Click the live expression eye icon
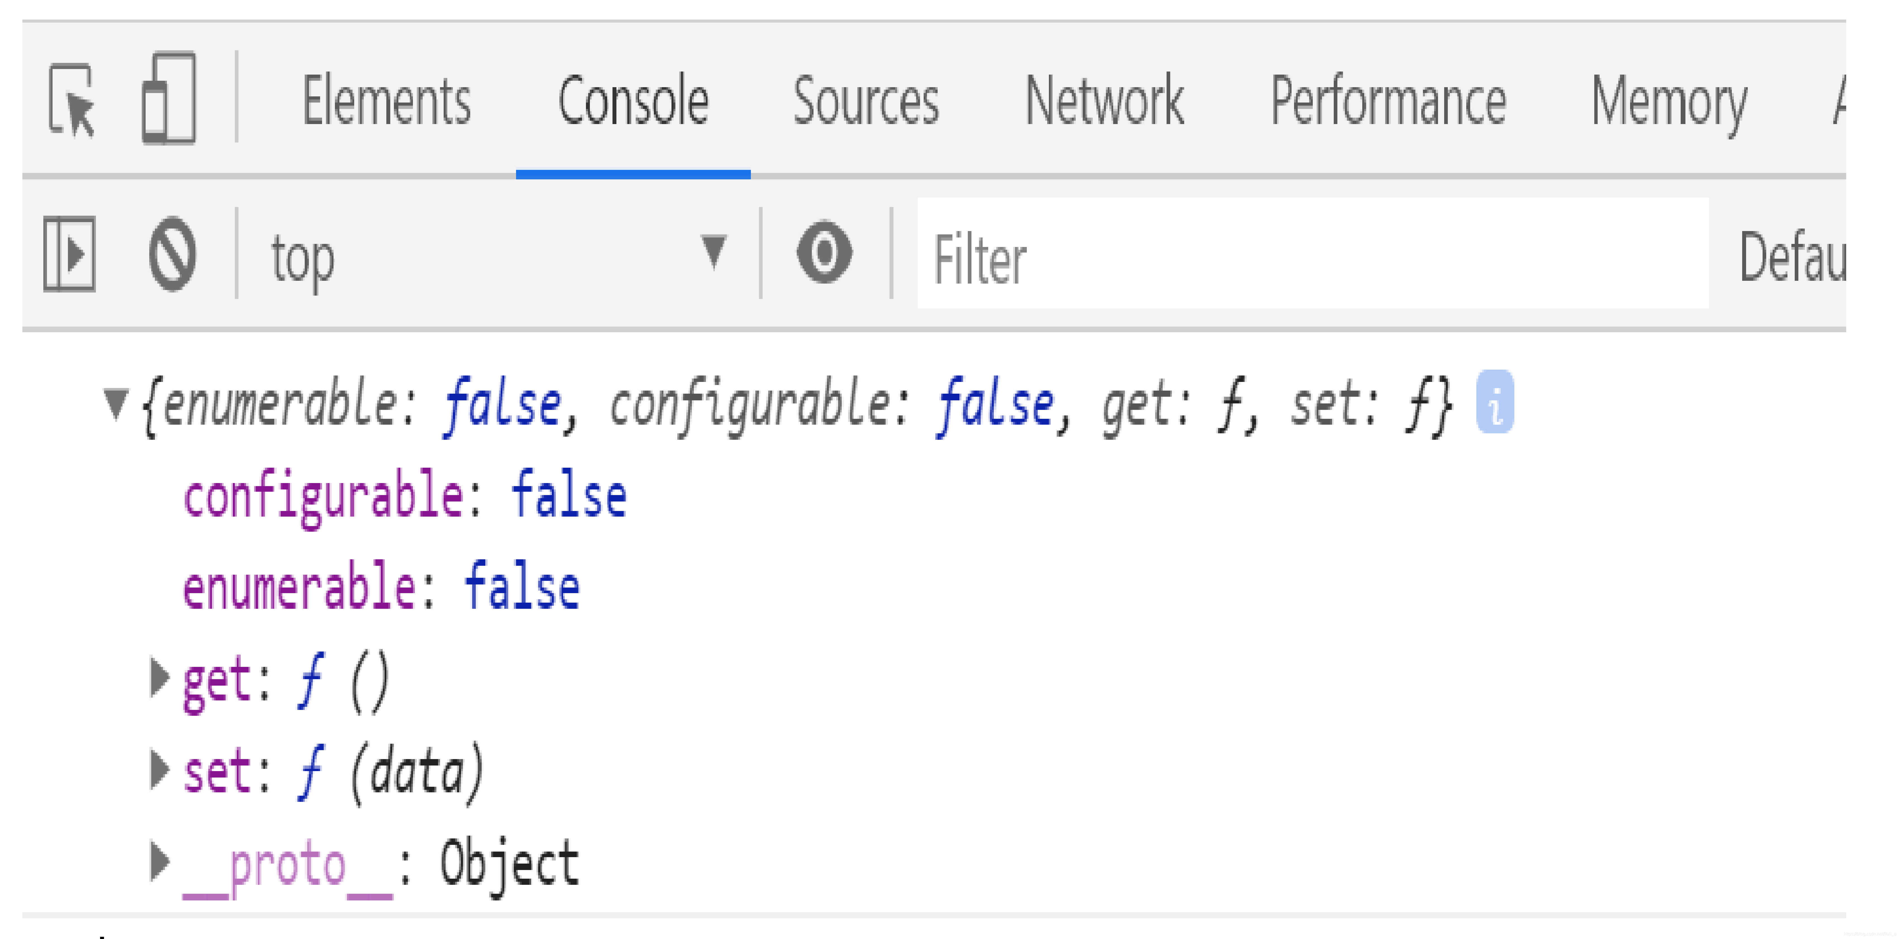 tap(824, 253)
